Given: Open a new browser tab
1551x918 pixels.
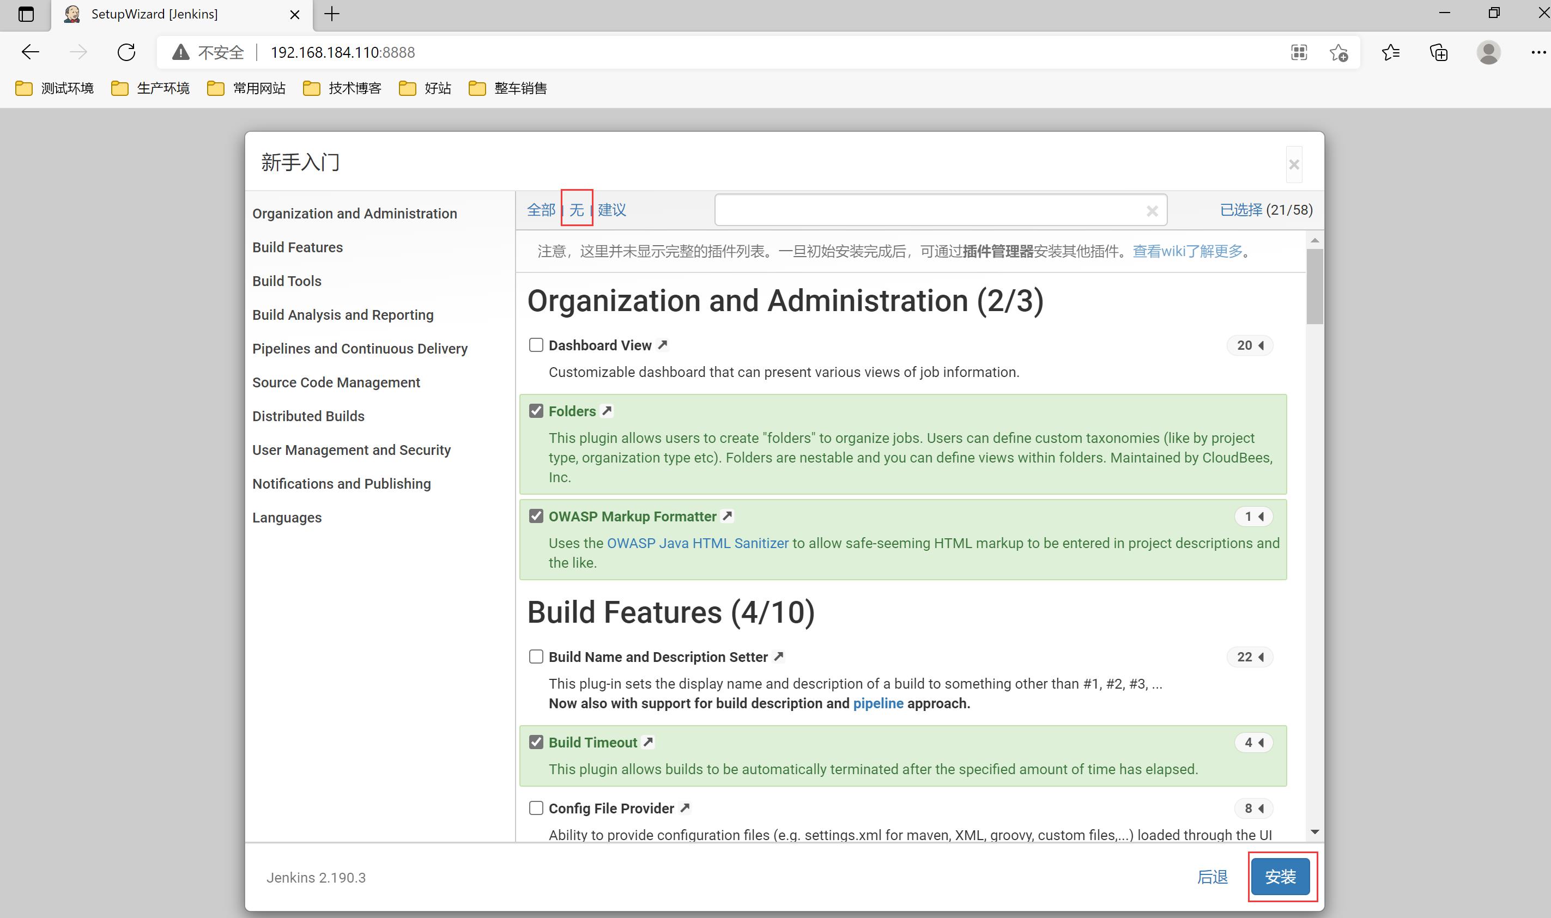Looking at the screenshot, I should (x=332, y=14).
